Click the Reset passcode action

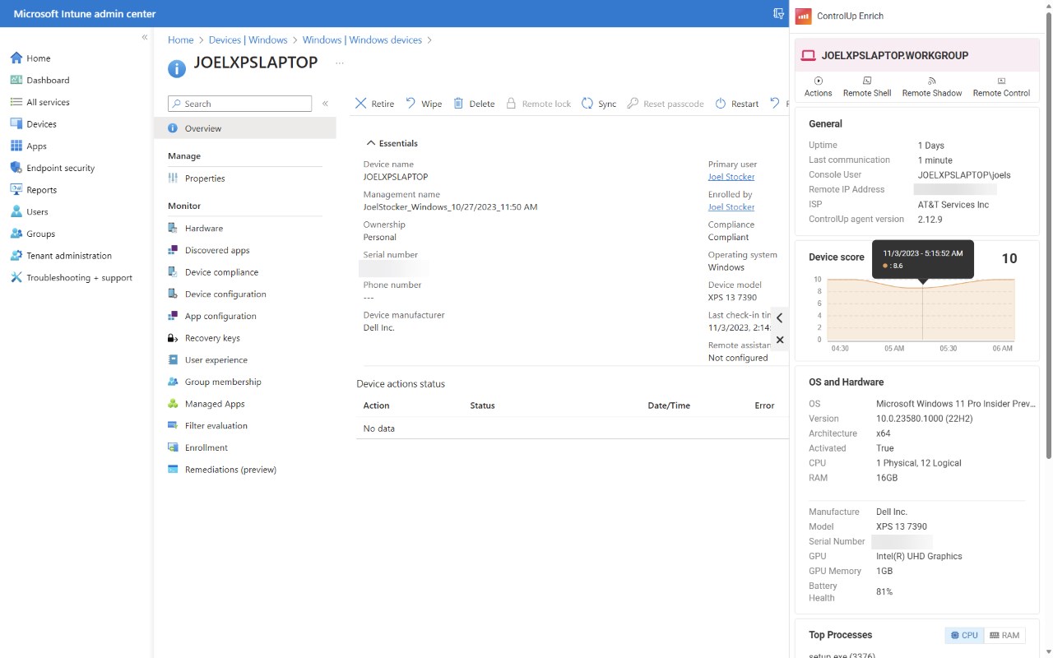[x=666, y=104]
